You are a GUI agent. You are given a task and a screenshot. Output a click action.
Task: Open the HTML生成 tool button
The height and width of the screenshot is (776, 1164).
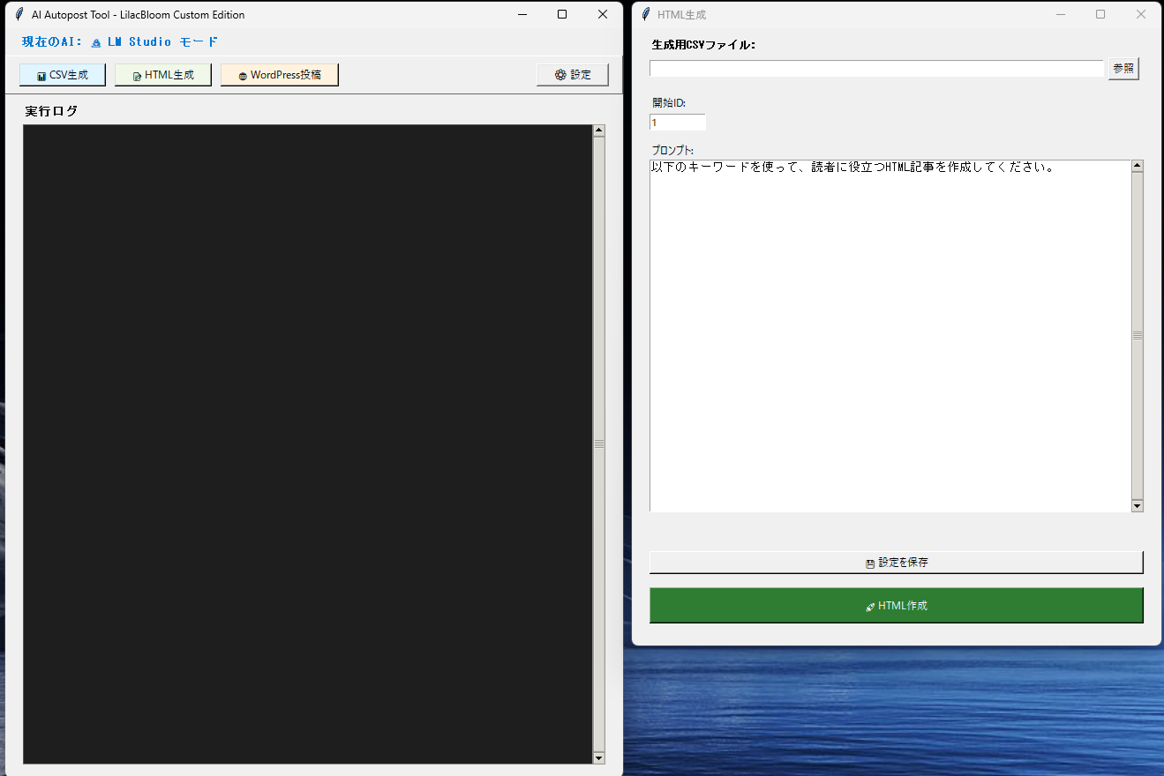click(163, 75)
